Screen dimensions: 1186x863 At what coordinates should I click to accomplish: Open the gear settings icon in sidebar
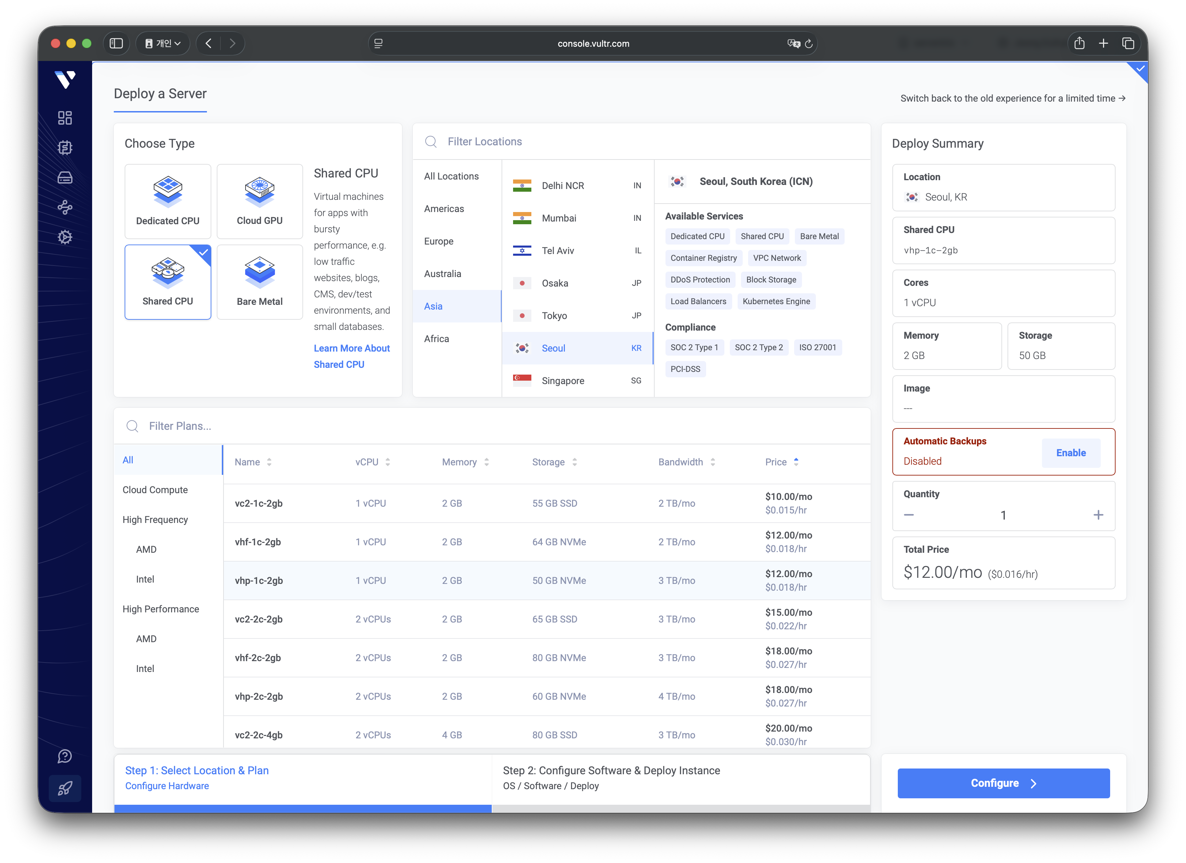65,237
